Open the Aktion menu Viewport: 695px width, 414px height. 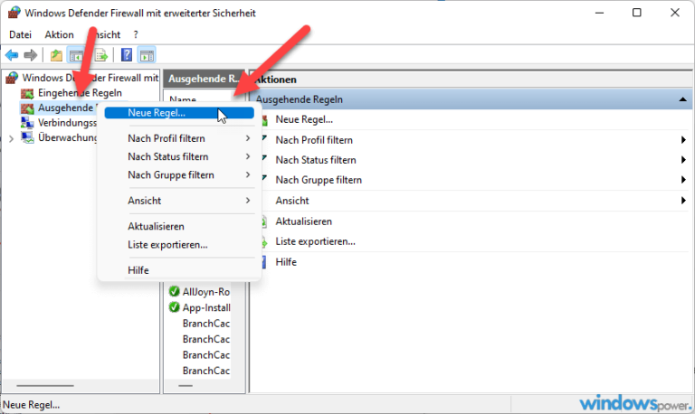pos(59,34)
